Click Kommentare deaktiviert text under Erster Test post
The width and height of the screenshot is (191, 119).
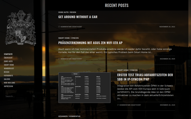[x=130, y=105]
